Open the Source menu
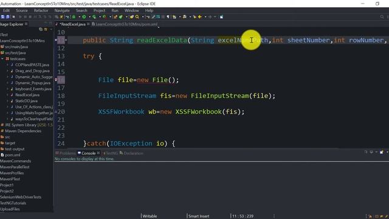The height and width of the screenshot is (219, 389). tap(22, 10)
